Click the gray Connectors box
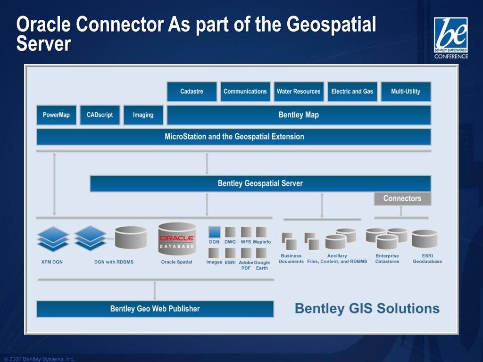This screenshot has height=362, width=483. click(402, 198)
